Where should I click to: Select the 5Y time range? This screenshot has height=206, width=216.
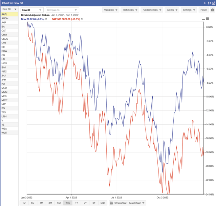tap(94, 203)
